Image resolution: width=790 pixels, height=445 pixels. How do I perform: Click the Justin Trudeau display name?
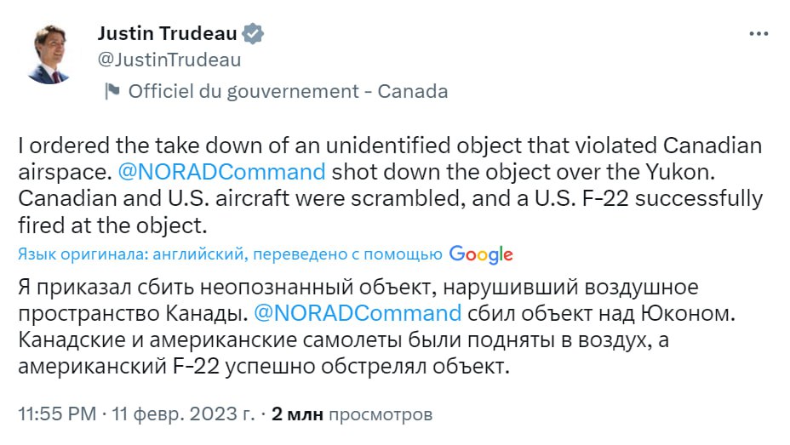point(168,33)
